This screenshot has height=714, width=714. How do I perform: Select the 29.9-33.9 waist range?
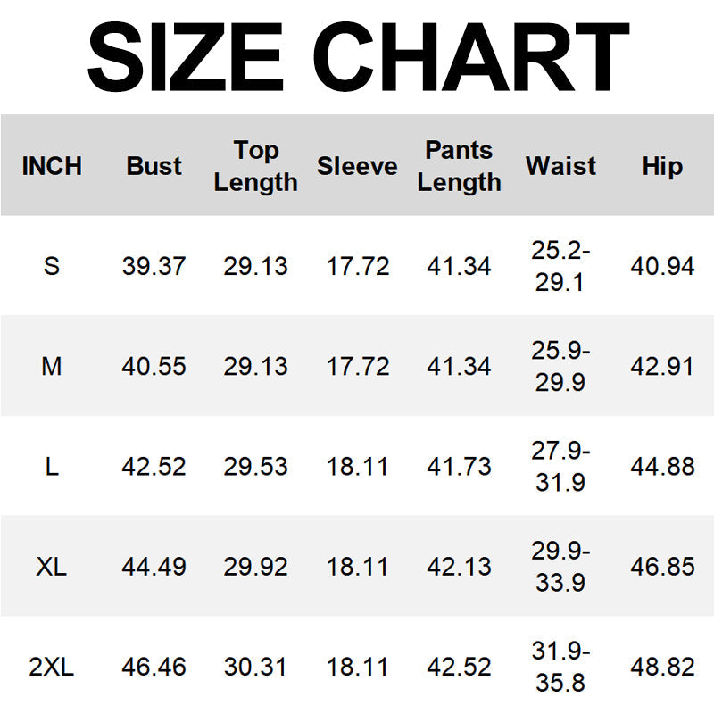[x=560, y=567]
